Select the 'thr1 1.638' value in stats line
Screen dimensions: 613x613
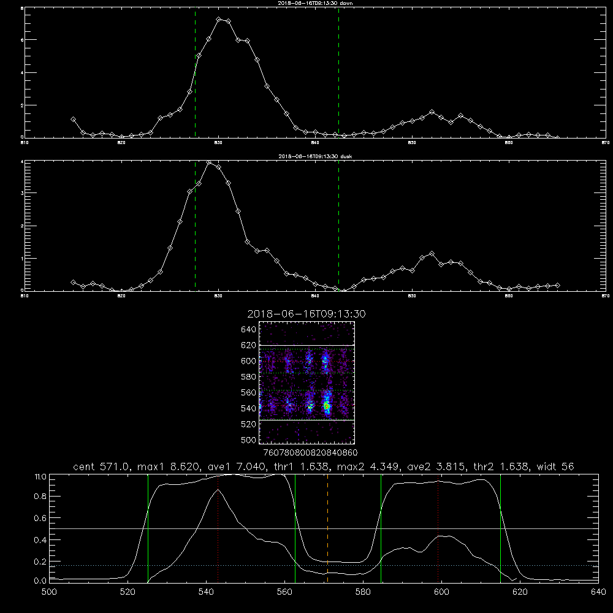[x=300, y=466]
